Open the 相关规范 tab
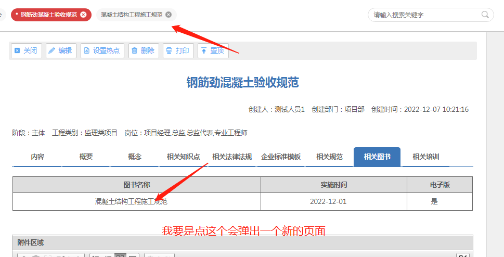Image resolution: width=504 pixels, height=257 pixels. [x=329, y=157]
